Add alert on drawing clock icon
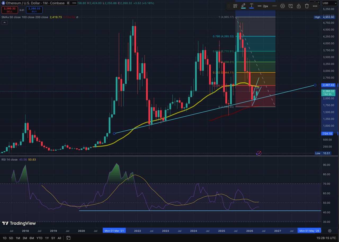Viewport: 339px width, 242px height. tap(291, 6)
